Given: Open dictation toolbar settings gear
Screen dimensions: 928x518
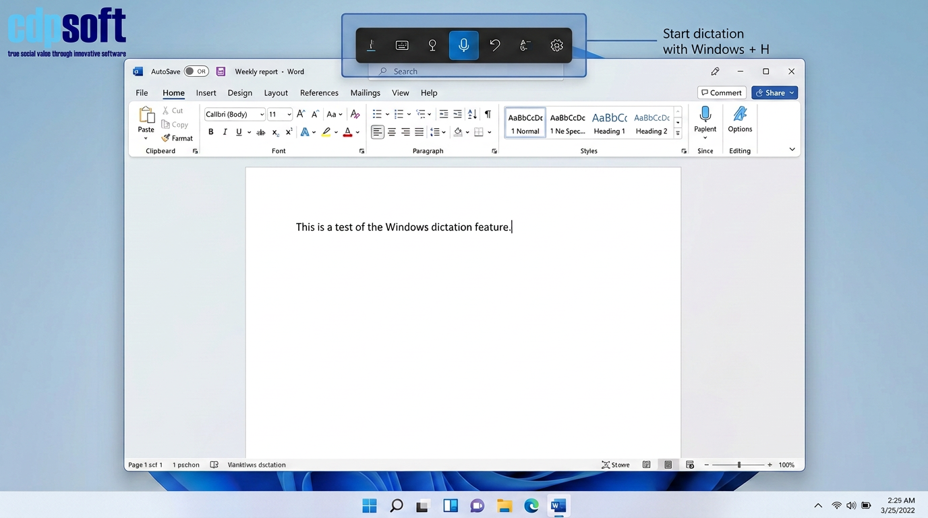Looking at the screenshot, I should [556, 45].
